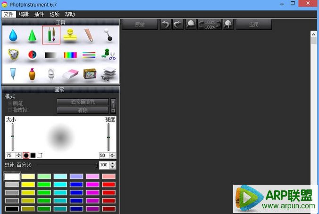
Task: Click the canvas scrollbar up arrow
Action: coord(313,34)
